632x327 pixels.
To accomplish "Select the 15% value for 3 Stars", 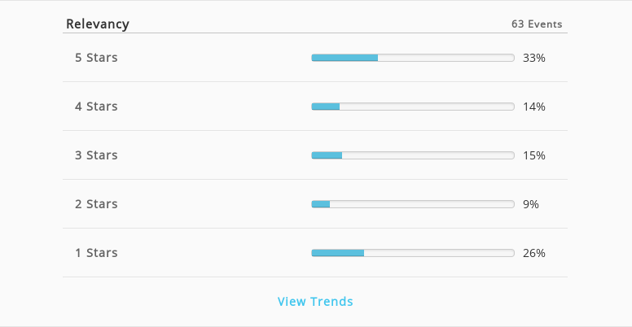I will pos(534,155).
